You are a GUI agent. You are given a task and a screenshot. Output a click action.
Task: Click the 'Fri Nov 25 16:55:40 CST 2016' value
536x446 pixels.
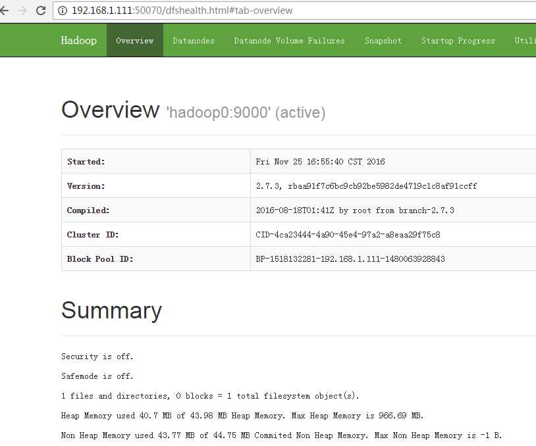click(x=320, y=162)
